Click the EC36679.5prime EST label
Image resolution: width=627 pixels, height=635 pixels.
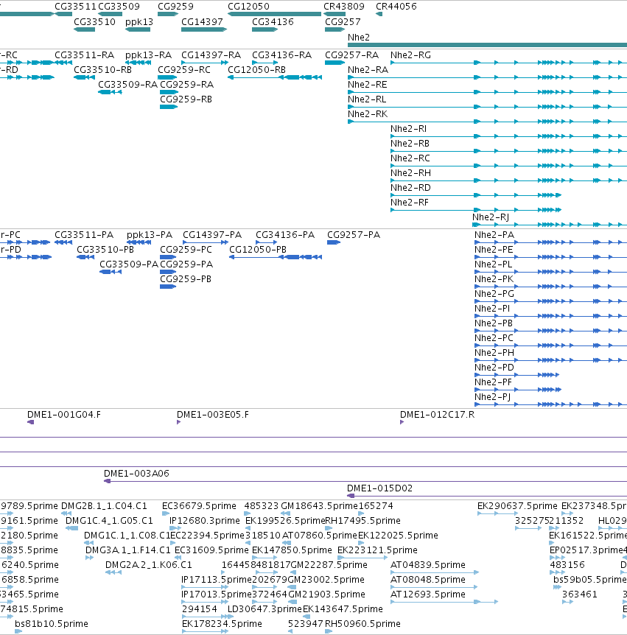[199, 506]
